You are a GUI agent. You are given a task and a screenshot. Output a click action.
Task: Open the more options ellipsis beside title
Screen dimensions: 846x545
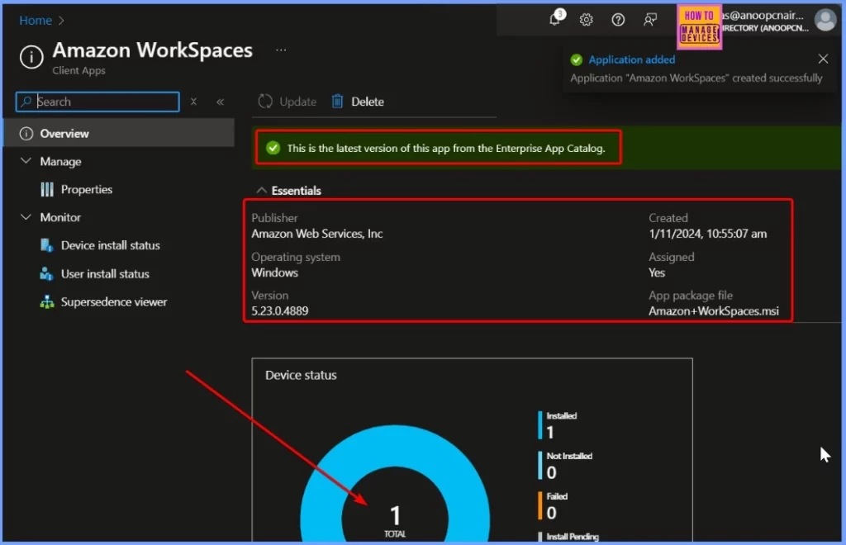coord(281,50)
